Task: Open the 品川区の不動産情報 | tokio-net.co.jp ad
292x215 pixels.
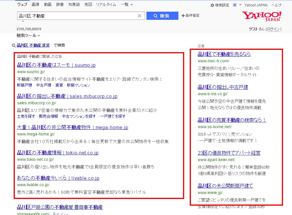Action: click(58, 153)
